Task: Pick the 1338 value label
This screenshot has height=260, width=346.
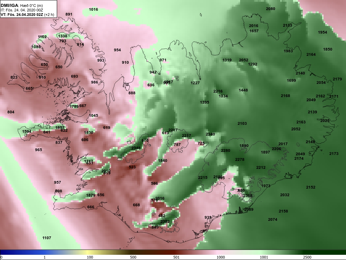Action: pos(63,36)
